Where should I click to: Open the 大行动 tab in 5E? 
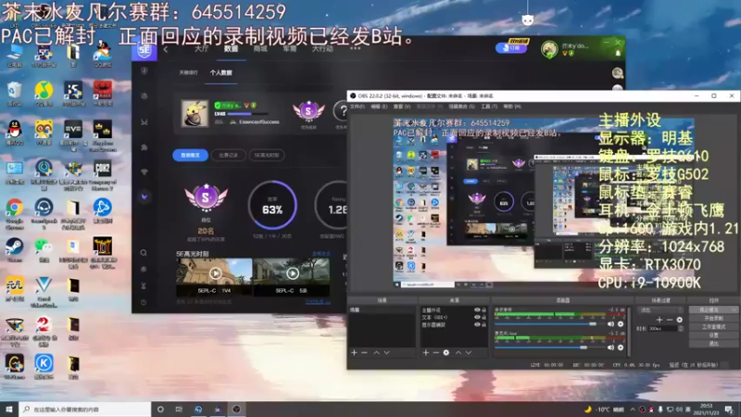(x=322, y=49)
